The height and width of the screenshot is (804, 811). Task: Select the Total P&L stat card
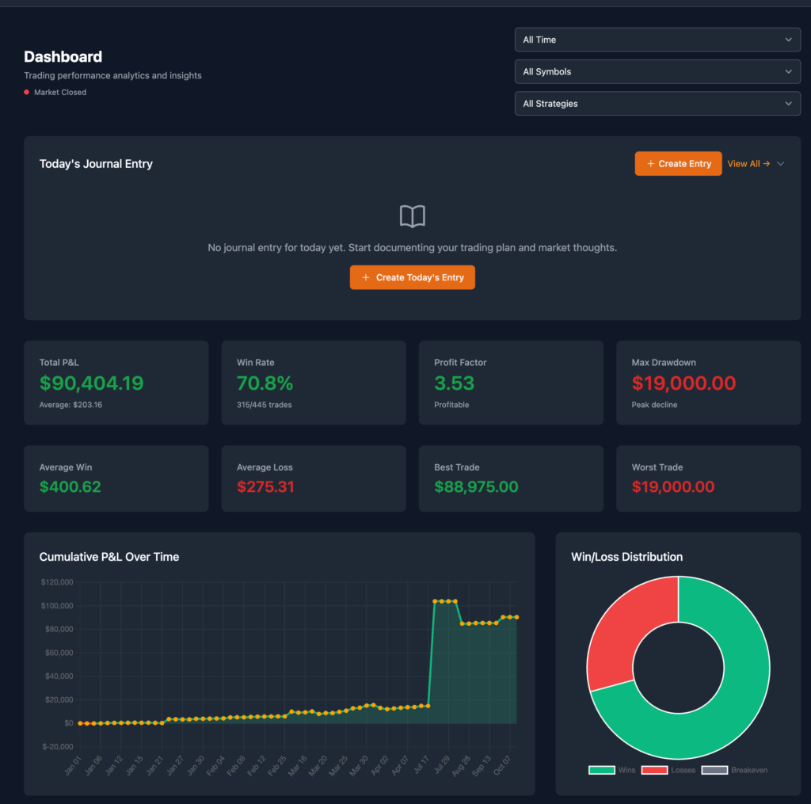pyautogui.click(x=116, y=383)
